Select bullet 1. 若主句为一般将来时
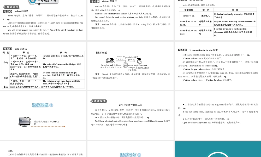The height and width of the screenshot is (157, 261). click(122, 117)
